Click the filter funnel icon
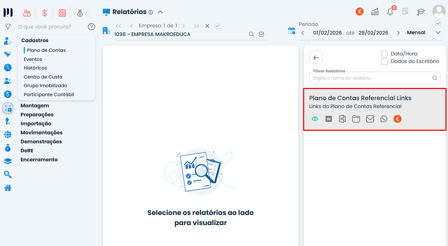448x246 pixels. [8, 26]
